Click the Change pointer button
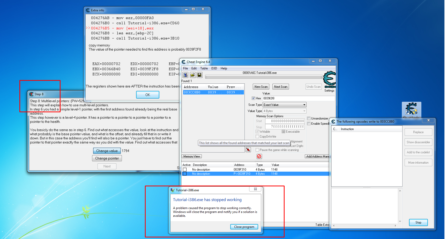Image resolution: width=446 pixels, height=239 pixels. pos(107,158)
